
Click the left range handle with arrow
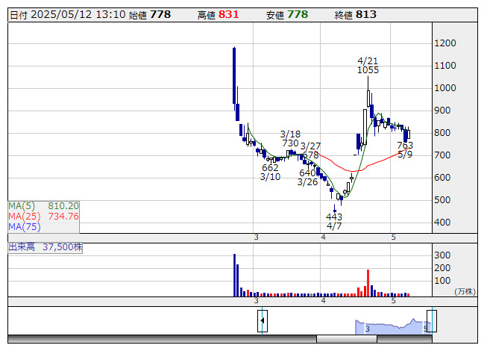point(263,321)
